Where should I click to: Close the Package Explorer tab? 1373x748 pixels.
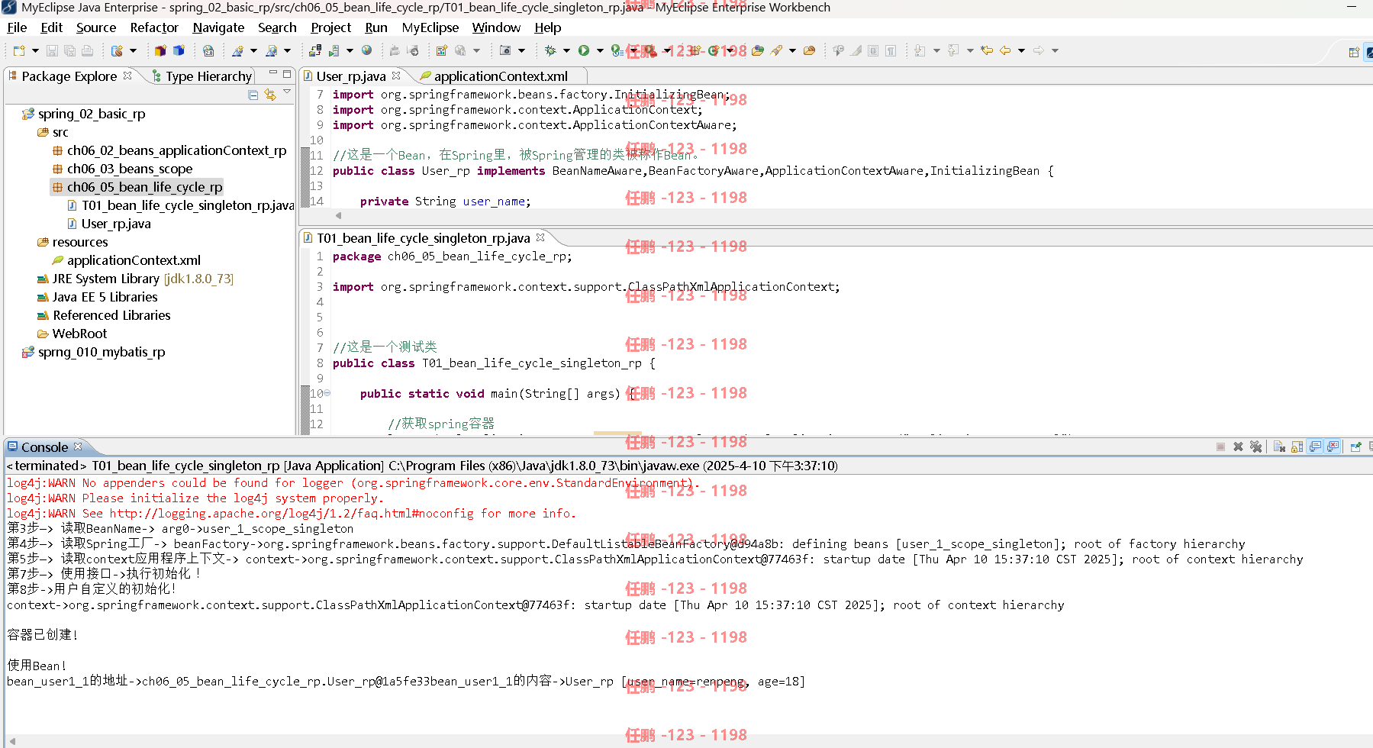(127, 76)
